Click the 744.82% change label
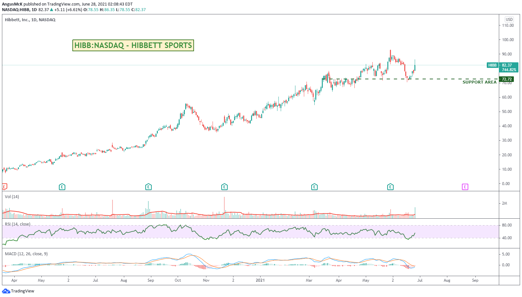This screenshot has width=522, height=297. click(509, 70)
